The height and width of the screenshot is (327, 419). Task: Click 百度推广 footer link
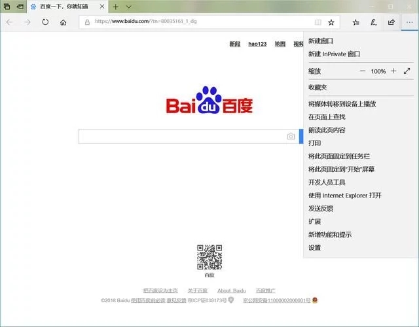(265, 290)
